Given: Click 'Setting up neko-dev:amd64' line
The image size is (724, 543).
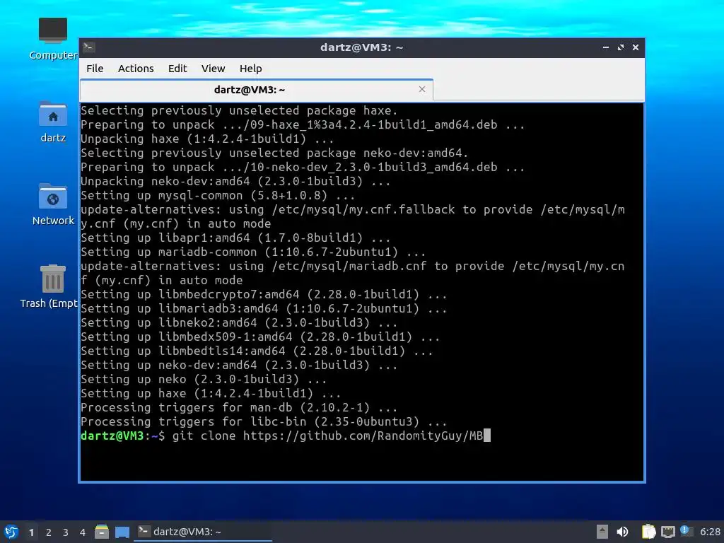Looking at the screenshot, I should pos(239,366).
